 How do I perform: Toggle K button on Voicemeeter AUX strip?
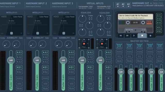[x=109, y=78]
